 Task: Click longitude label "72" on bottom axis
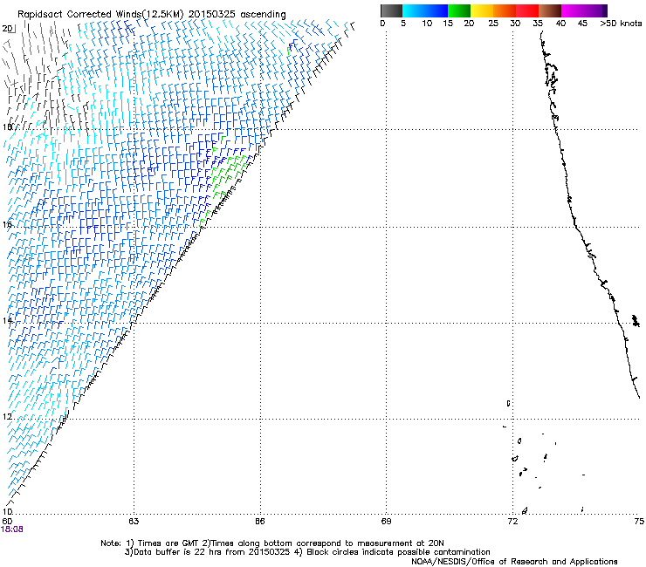tap(512, 522)
